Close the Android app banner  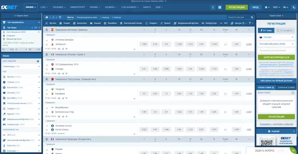[294, 131]
